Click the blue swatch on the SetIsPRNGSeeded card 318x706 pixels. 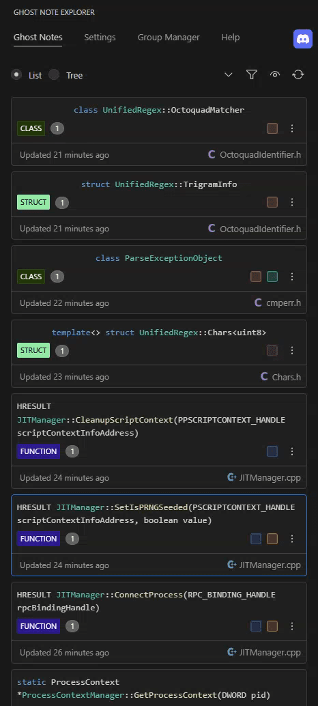pyautogui.click(x=256, y=539)
